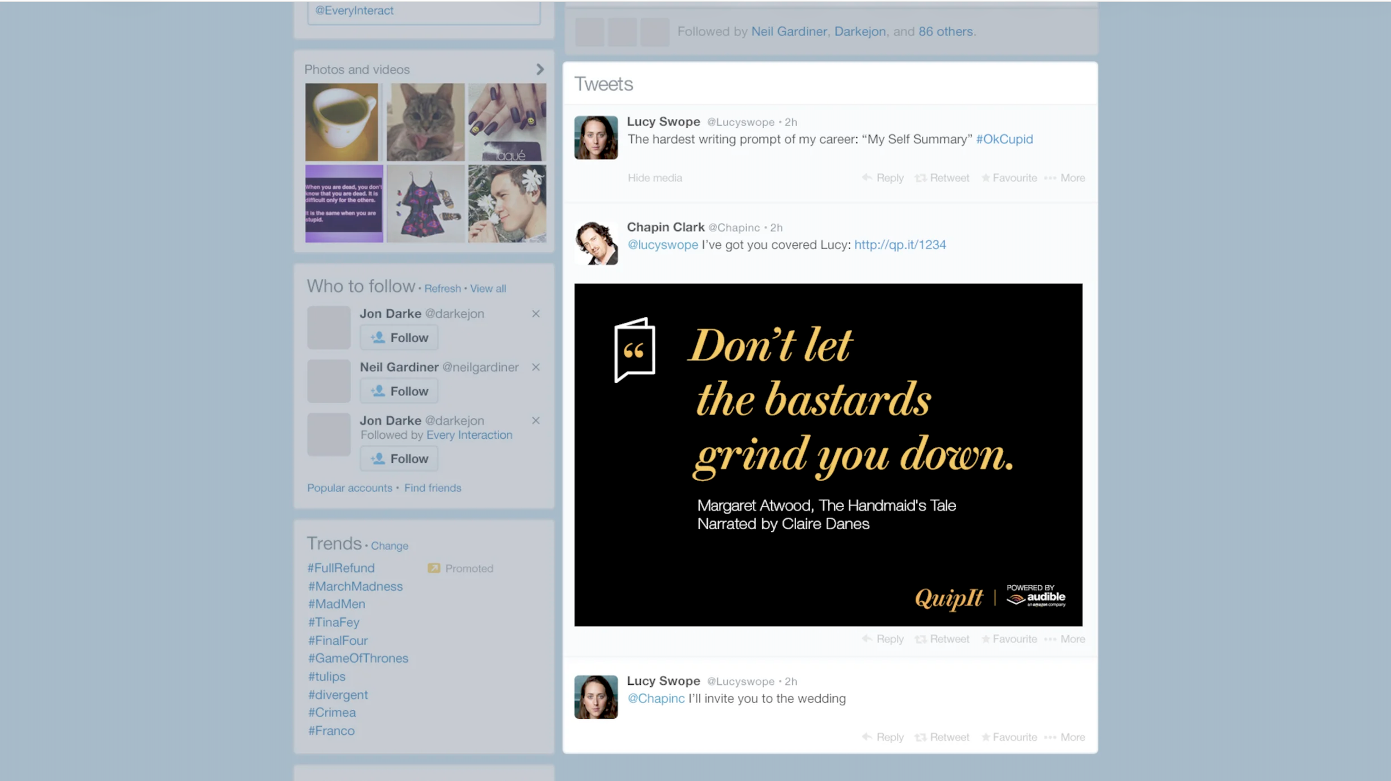Screen dimensions: 1391x781
Task: Open the purple quote text photo thumbnail
Action: [x=344, y=204]
